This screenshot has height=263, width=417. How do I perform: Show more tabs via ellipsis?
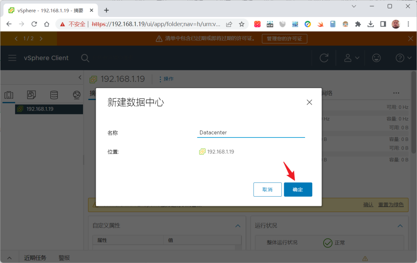(x=396, y=93)
